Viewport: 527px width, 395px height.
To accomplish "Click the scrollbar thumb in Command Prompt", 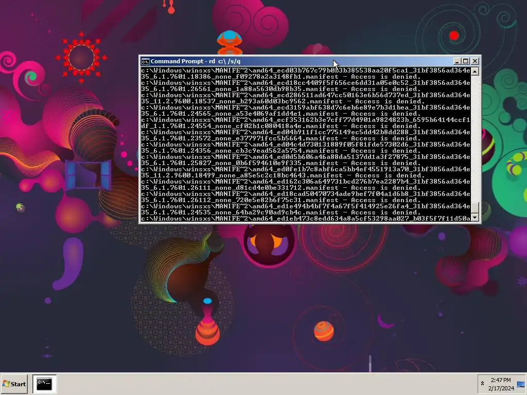I will coord(475,208).
